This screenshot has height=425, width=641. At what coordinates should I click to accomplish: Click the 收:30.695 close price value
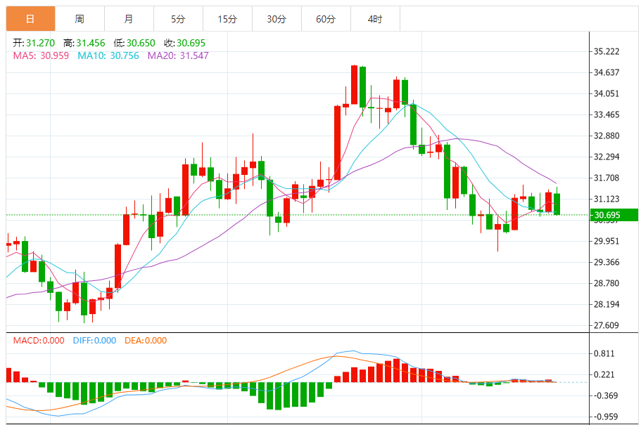185,43
